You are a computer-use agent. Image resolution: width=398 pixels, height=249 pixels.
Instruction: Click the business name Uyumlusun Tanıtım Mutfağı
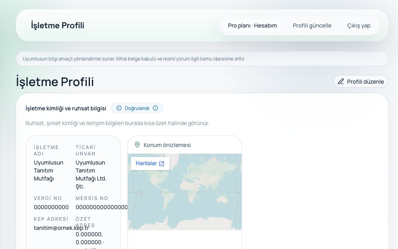pos(49,171)
